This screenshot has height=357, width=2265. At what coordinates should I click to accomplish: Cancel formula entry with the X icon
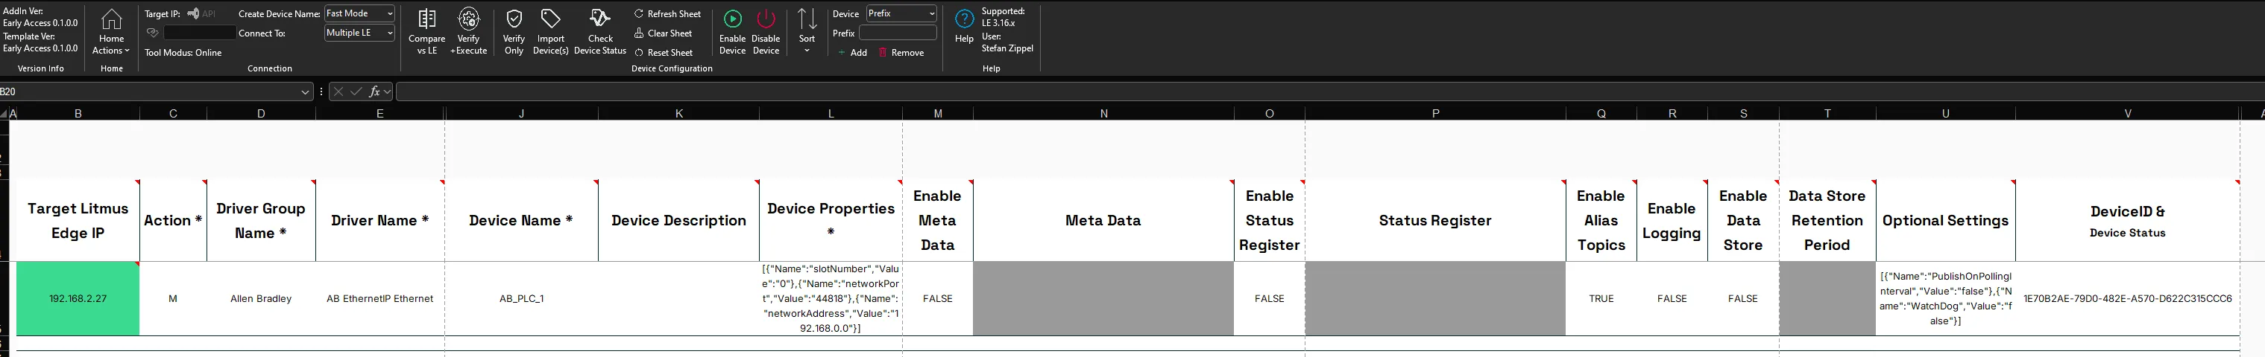coord(338,91)
